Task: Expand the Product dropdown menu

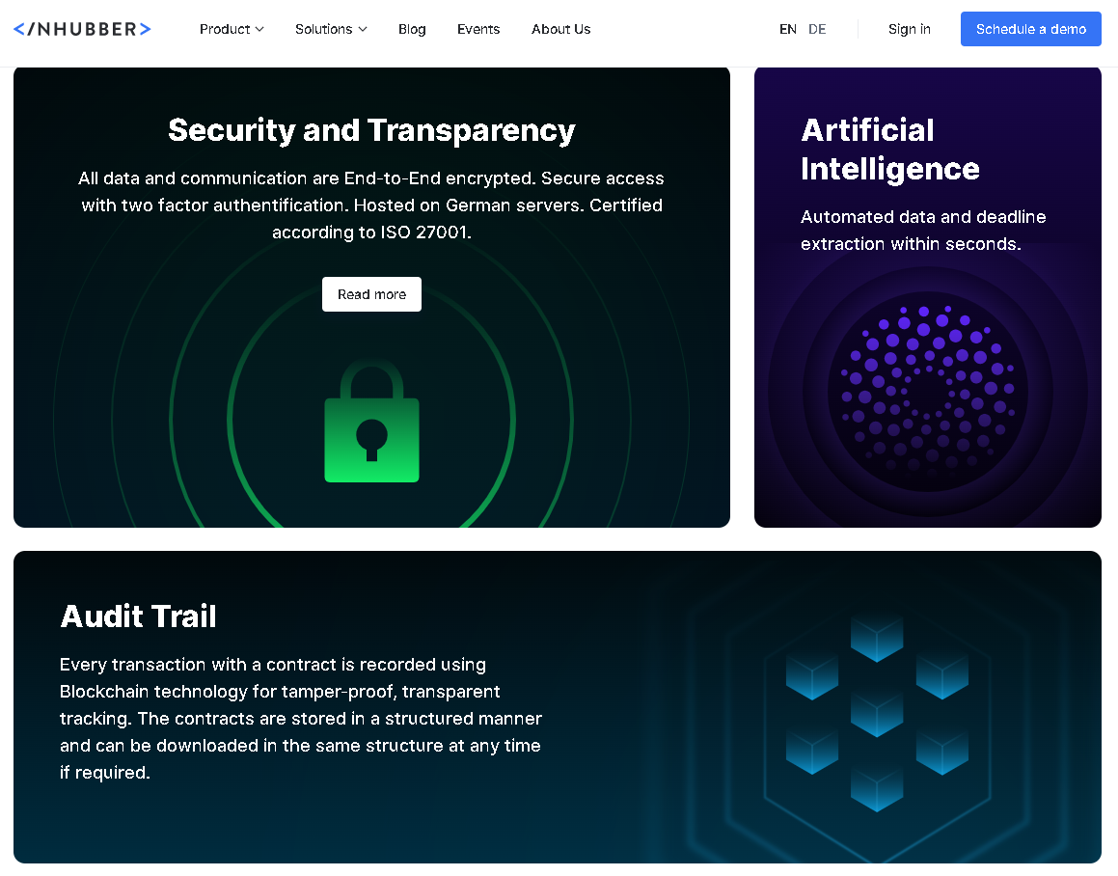Action: 232,29
